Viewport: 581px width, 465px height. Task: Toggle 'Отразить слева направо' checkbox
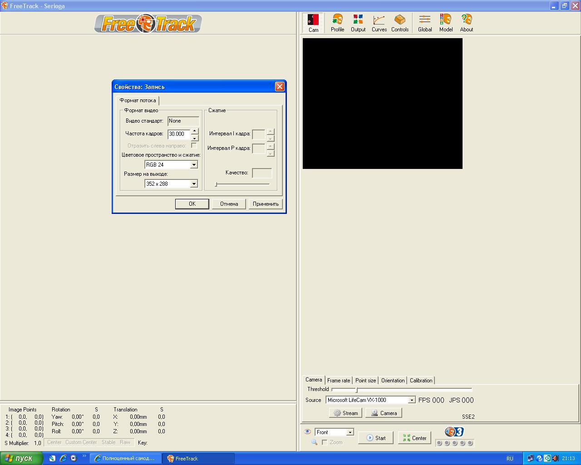[x=194, y=146]
